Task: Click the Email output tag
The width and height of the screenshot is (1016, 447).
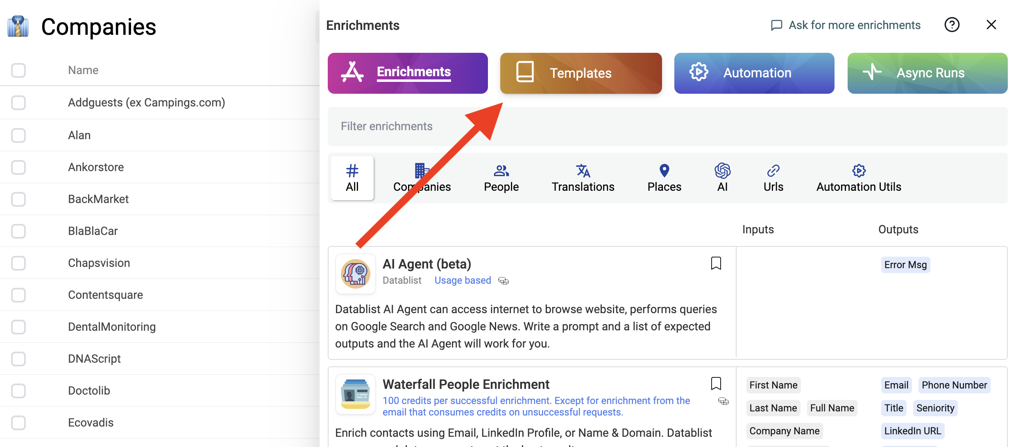Action: [x=896, y=385]
